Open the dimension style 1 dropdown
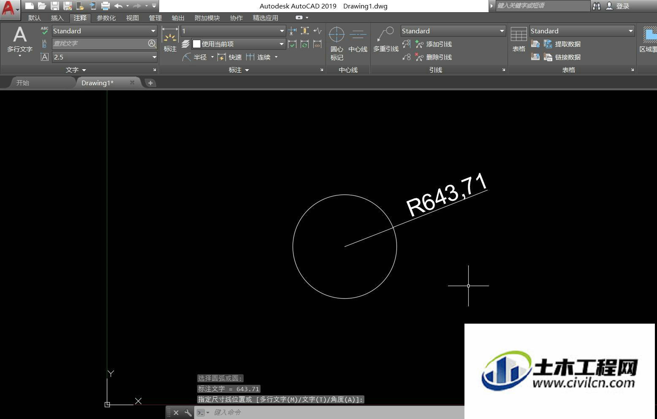Viewport: 657px width, 419px height. tap(282, 31)
